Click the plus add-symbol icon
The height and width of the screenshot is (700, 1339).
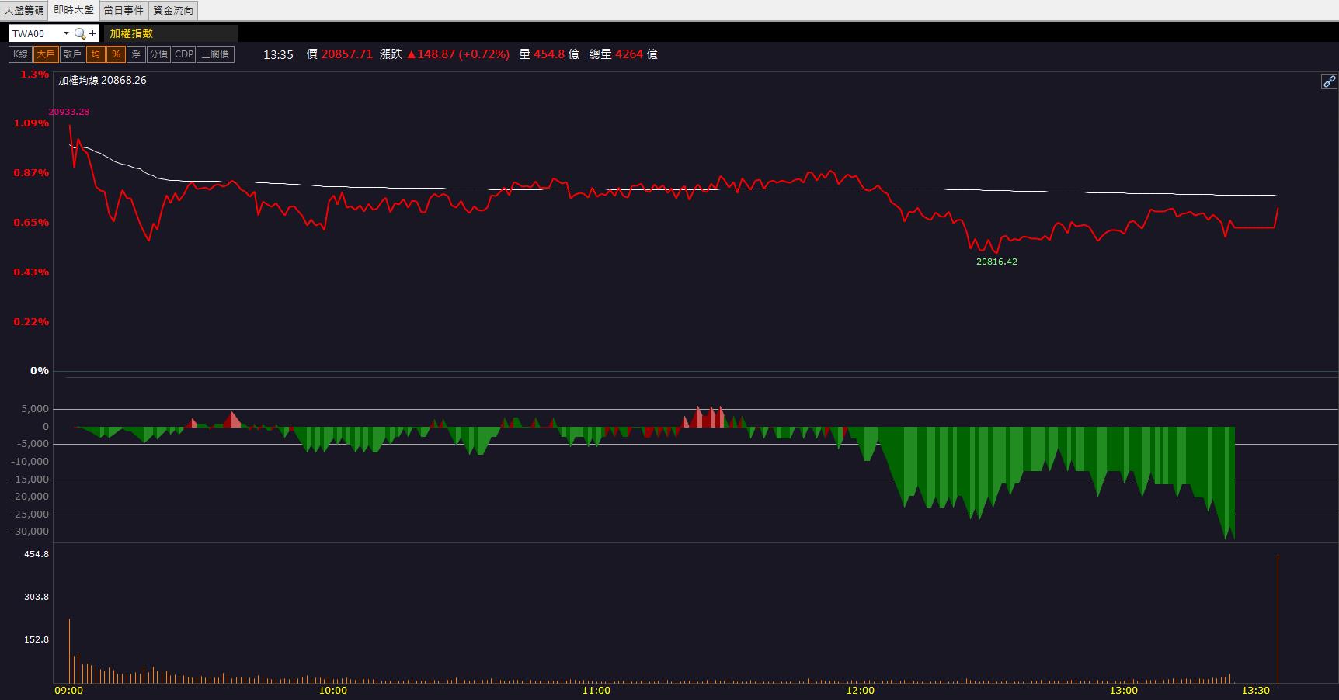pyautogui.click(x=92, y=33)
